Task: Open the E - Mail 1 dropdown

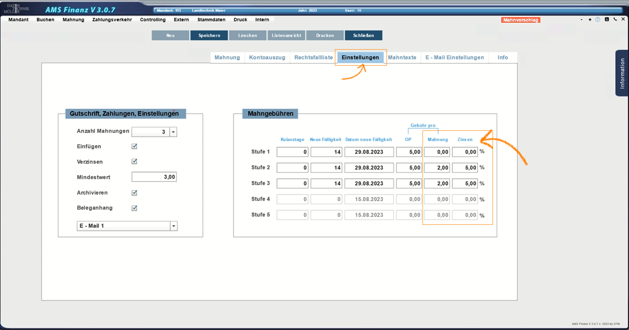Action: point(174,226)
